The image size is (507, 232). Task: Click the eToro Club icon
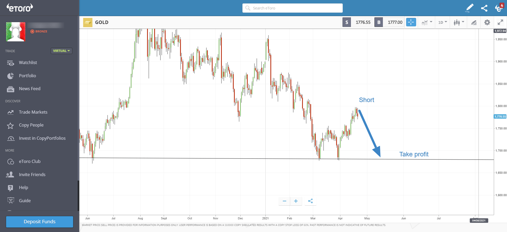11,162
